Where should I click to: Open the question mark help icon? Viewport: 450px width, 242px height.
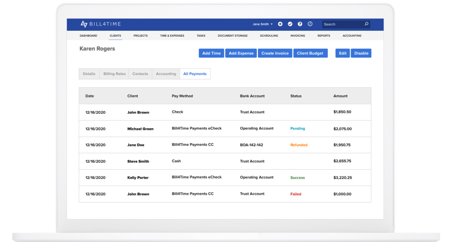[x=300, y=24]
